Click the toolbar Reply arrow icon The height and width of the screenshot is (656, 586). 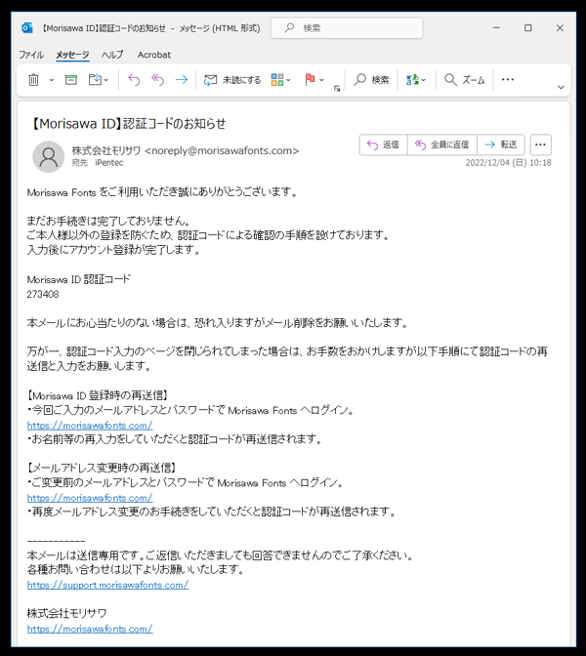pos(134,79)
